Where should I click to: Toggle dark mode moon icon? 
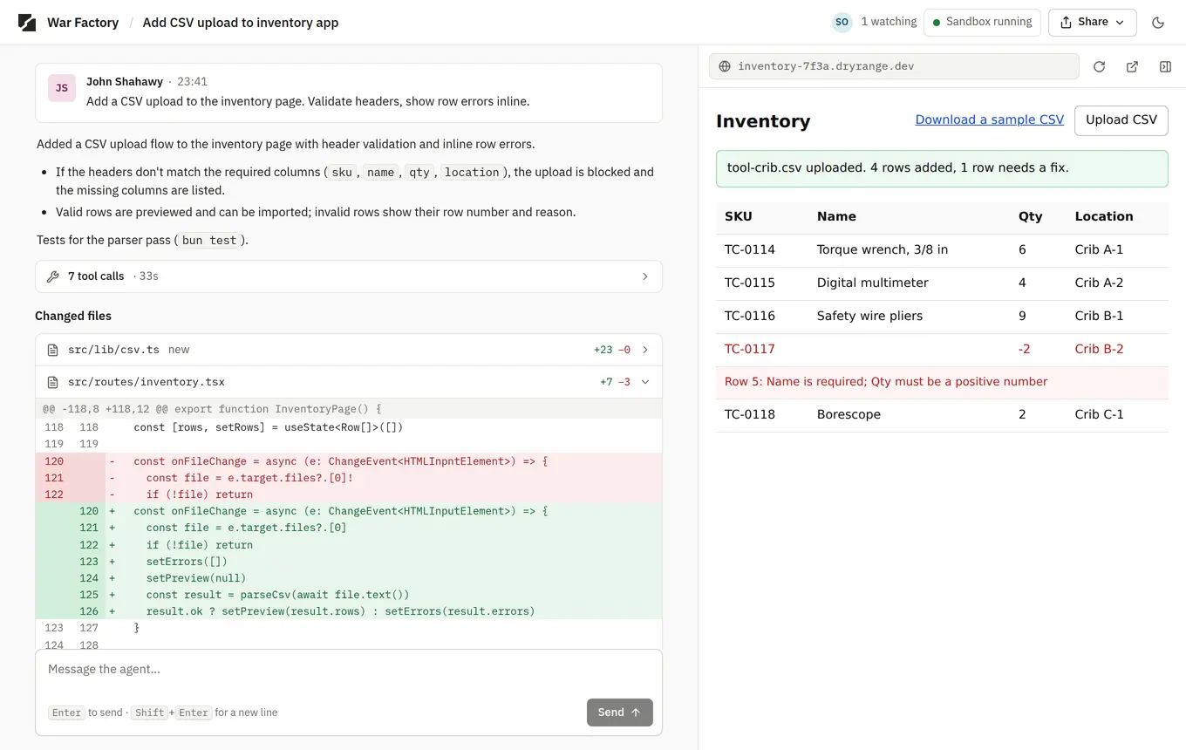(1158, 23)
